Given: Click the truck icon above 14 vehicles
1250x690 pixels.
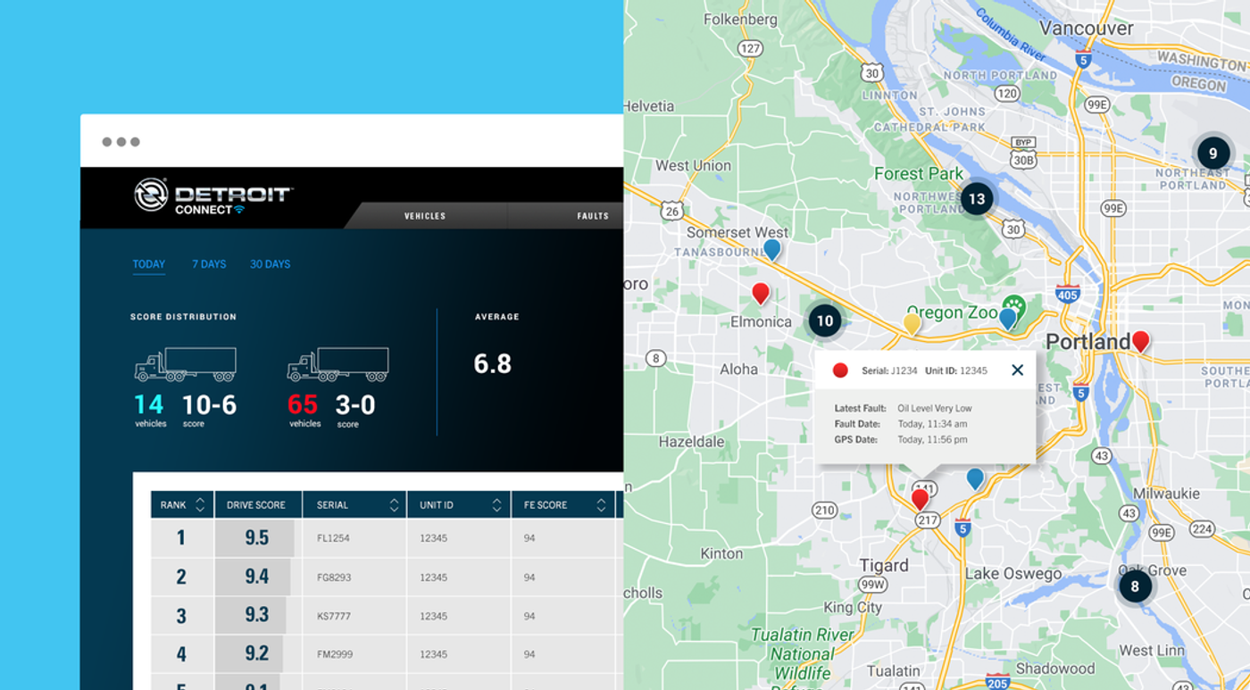Looking at the screenshot, I should [x=186, y=364].
